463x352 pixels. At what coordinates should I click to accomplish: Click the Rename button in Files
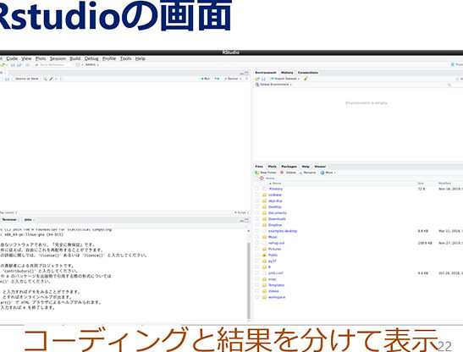(x=307, y=173)
